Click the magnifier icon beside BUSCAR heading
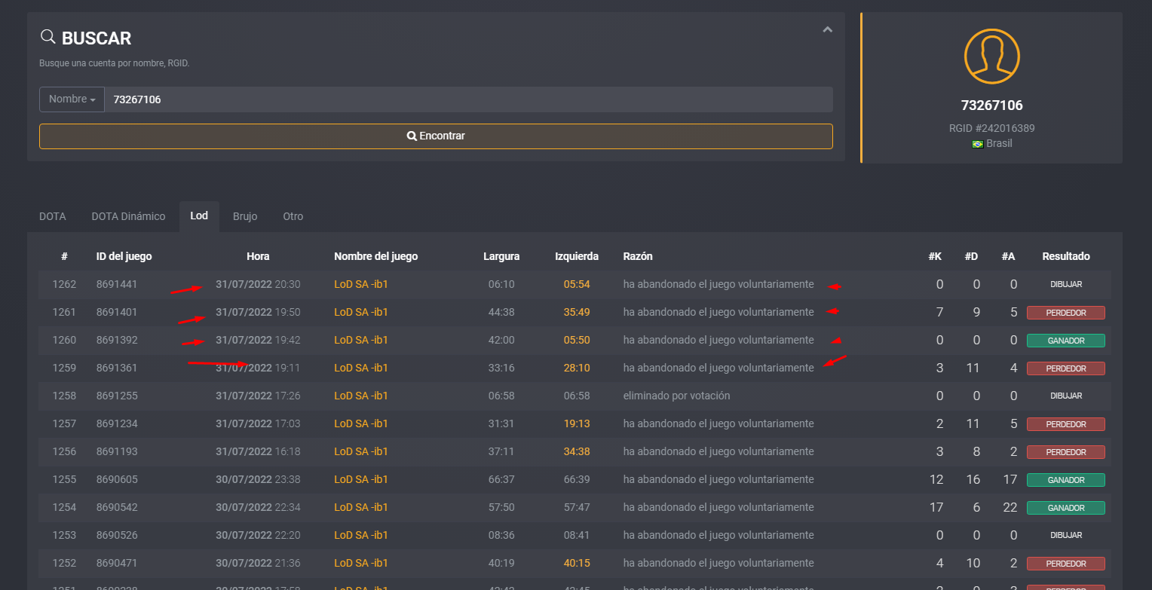Viewport: 1152px width, 590px height. pos(47,37)
